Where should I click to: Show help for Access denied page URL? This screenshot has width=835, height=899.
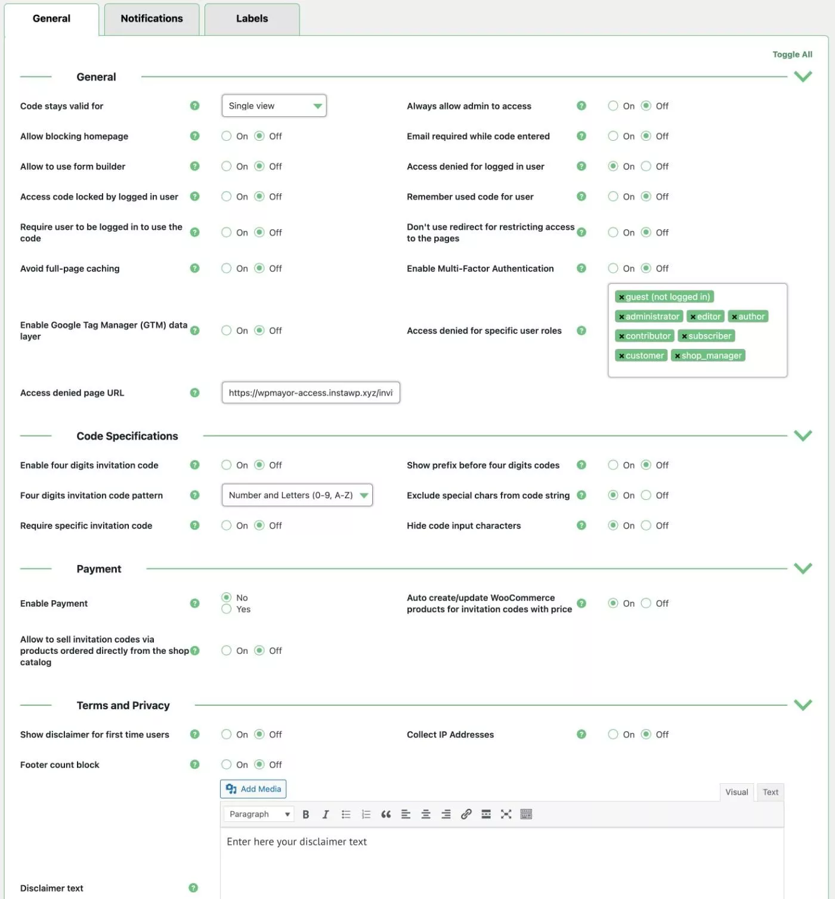(194, 393)
